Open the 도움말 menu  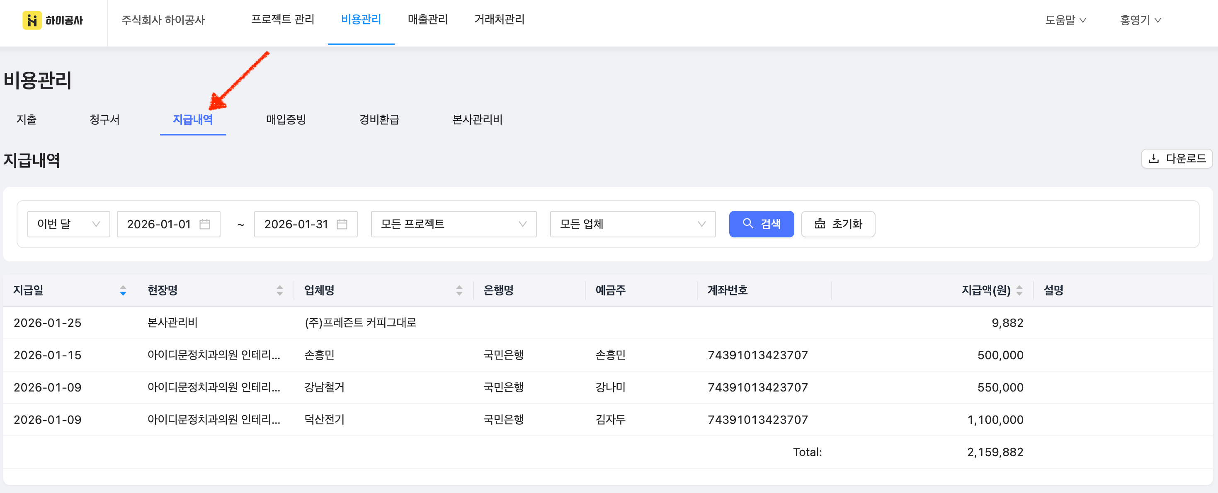click(x=1065, y=20)
